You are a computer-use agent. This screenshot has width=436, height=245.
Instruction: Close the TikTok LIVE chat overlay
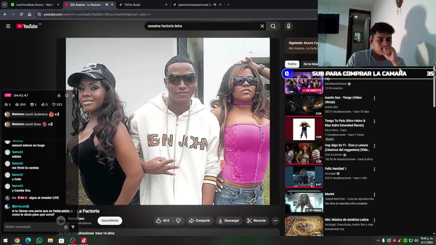[74, 96]
